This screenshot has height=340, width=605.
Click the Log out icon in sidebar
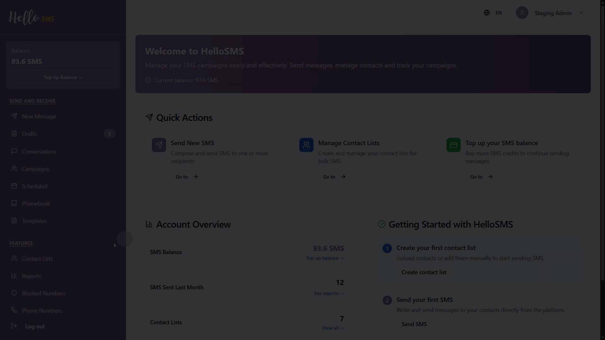(14, 326)
